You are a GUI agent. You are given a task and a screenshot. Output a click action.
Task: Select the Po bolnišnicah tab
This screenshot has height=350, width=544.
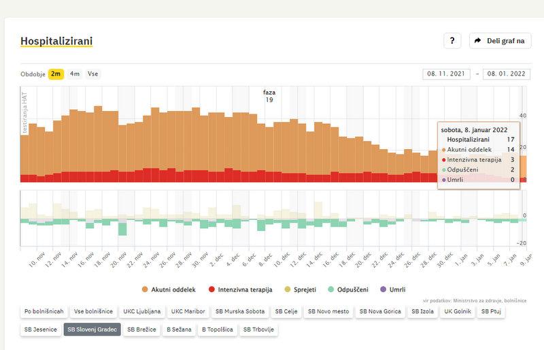point(44,311)
